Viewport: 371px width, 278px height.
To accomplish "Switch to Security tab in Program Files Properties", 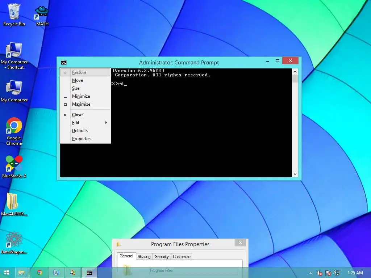I will (x=162, y=257).
